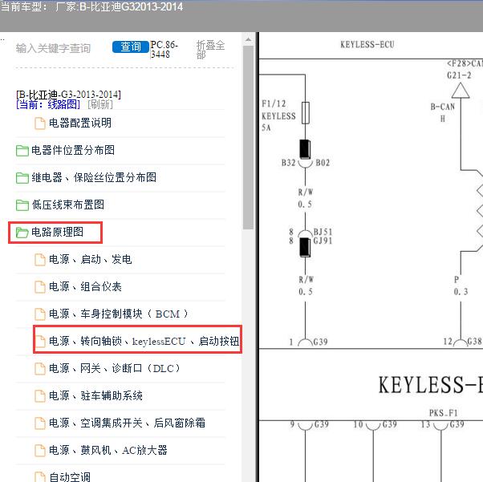Click the BJ51 connector label

(x=323, y=232)
